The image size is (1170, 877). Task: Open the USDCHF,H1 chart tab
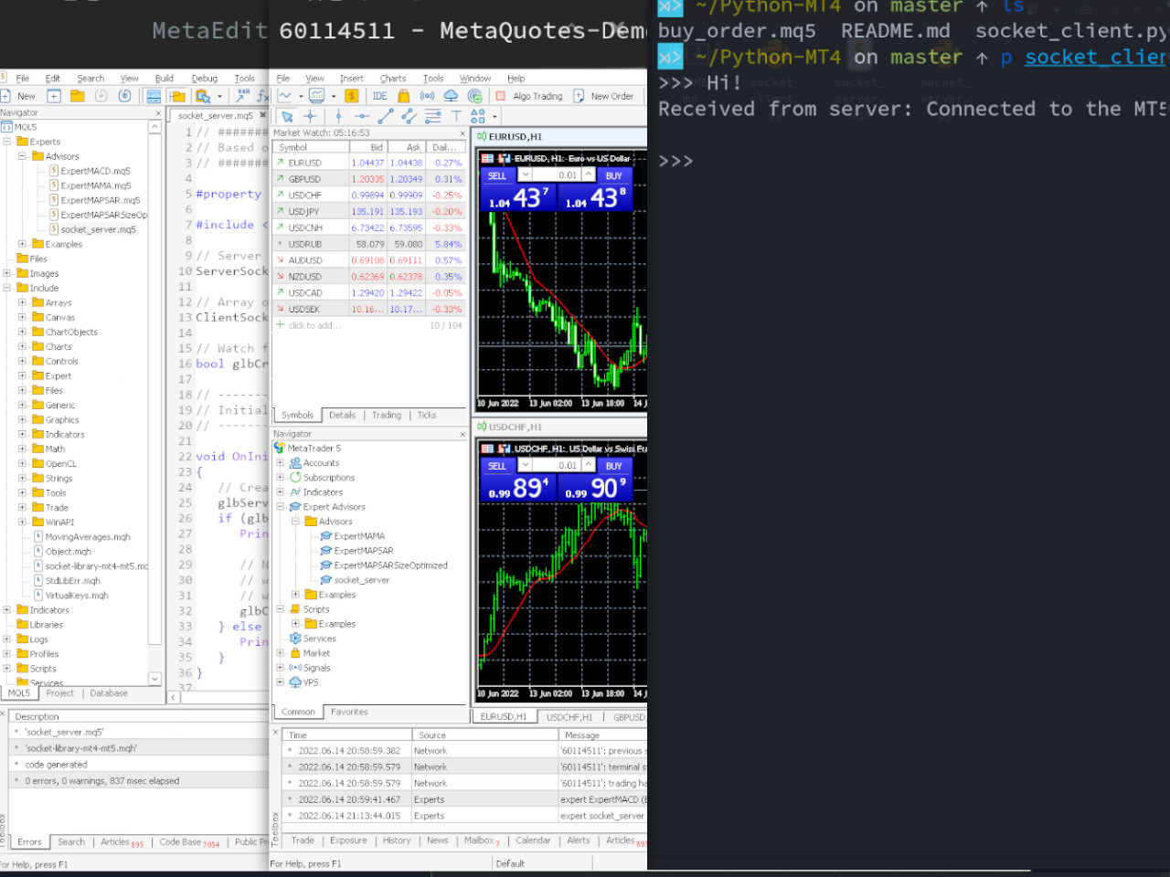(569, 717)
